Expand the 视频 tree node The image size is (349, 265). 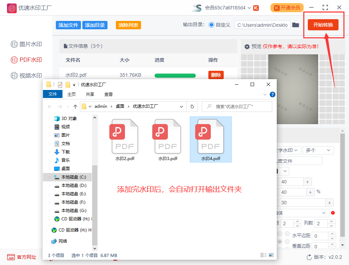click(49, 127)
